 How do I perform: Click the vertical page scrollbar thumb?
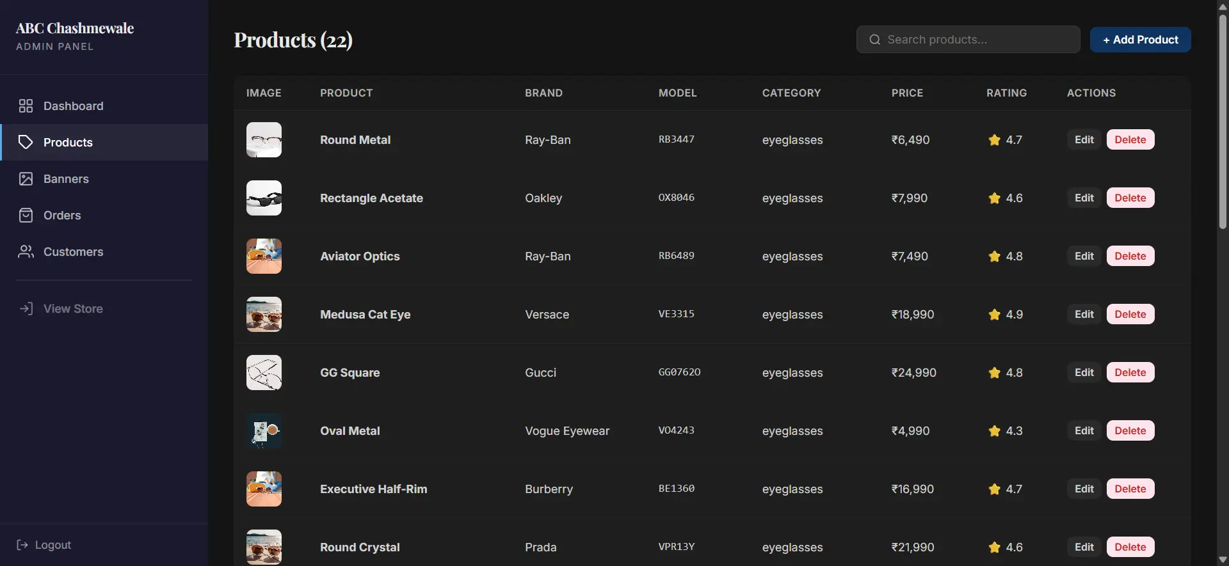[x=1223, y=122]
